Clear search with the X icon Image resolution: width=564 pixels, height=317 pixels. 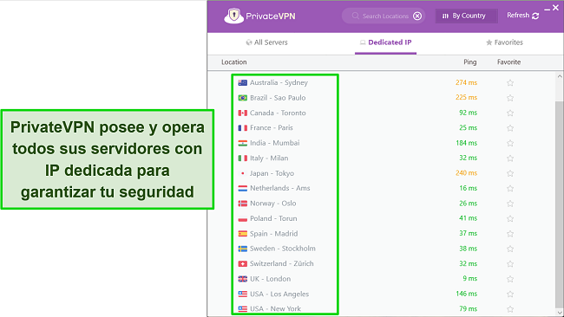click(417, 16)
